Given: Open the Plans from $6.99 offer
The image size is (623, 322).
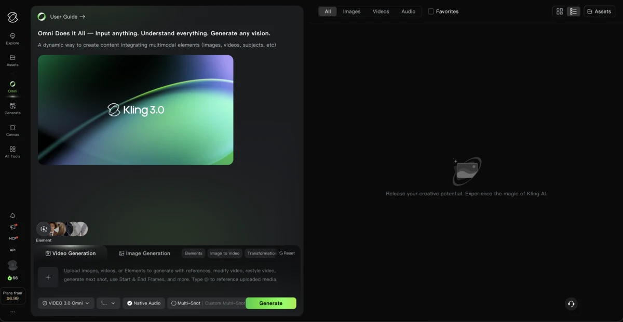Looking at the screenshot, I should point(12,296).
